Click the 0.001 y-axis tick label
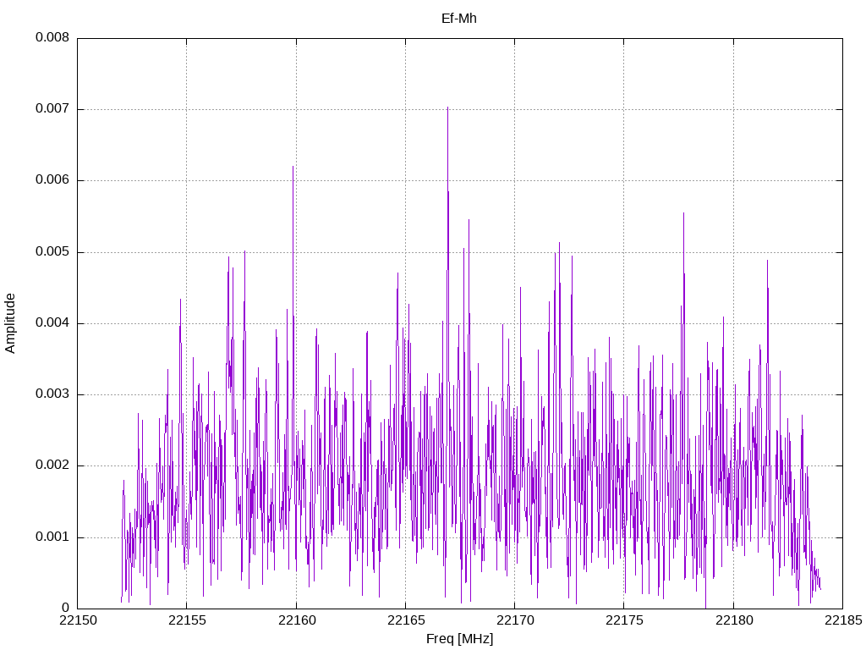 point(52,537)
